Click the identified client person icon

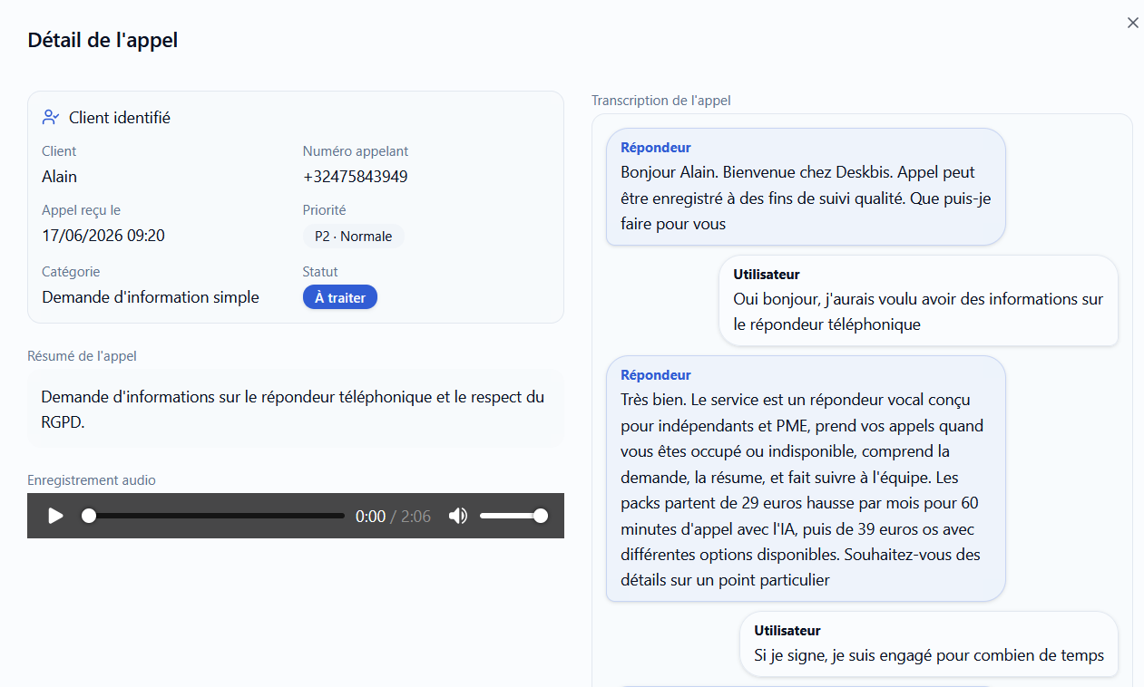(51, 118)
